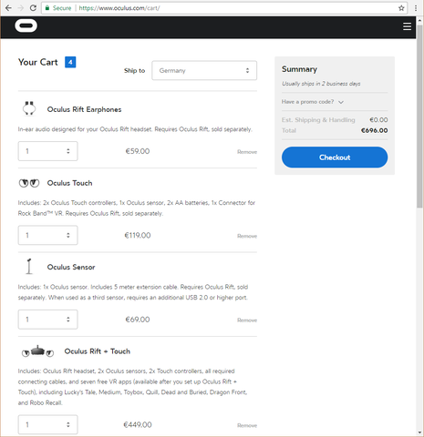Image resolution: width=424 pixels, height=437 pixels.
Task: Click the Oculus Touch controllers icon
Action: tap(29, 183)
